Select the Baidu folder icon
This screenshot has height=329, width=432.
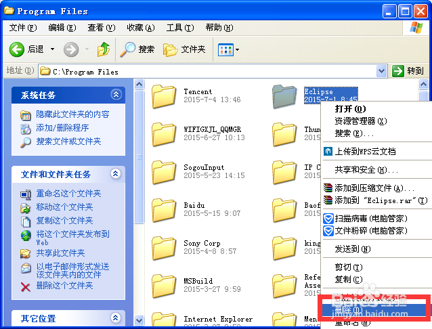click(164, 210)
